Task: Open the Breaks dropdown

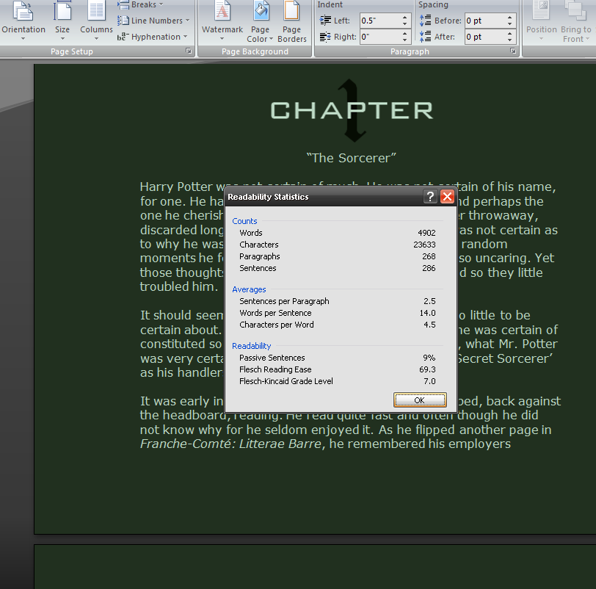Action: pos(140,4)
